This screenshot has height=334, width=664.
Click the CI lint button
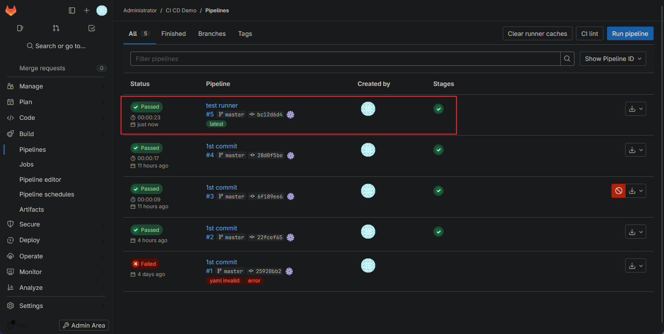590,33
